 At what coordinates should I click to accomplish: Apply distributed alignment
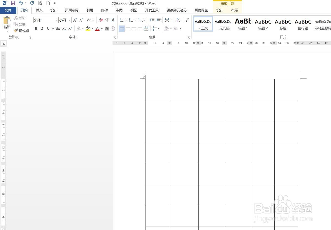146,29
